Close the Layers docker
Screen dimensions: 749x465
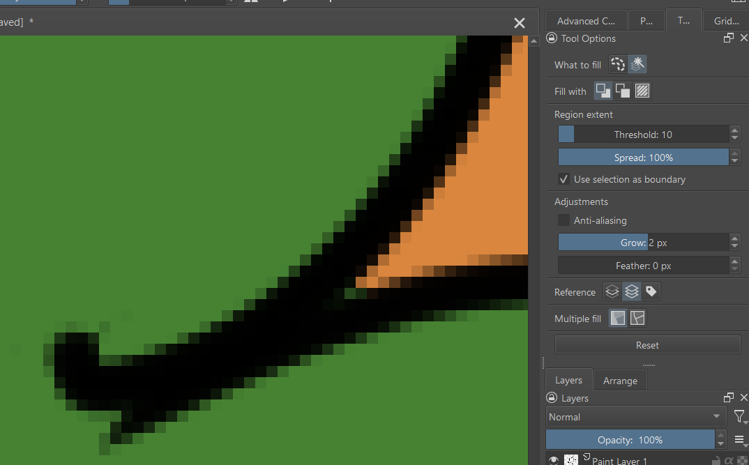click(x=743, y=397)
